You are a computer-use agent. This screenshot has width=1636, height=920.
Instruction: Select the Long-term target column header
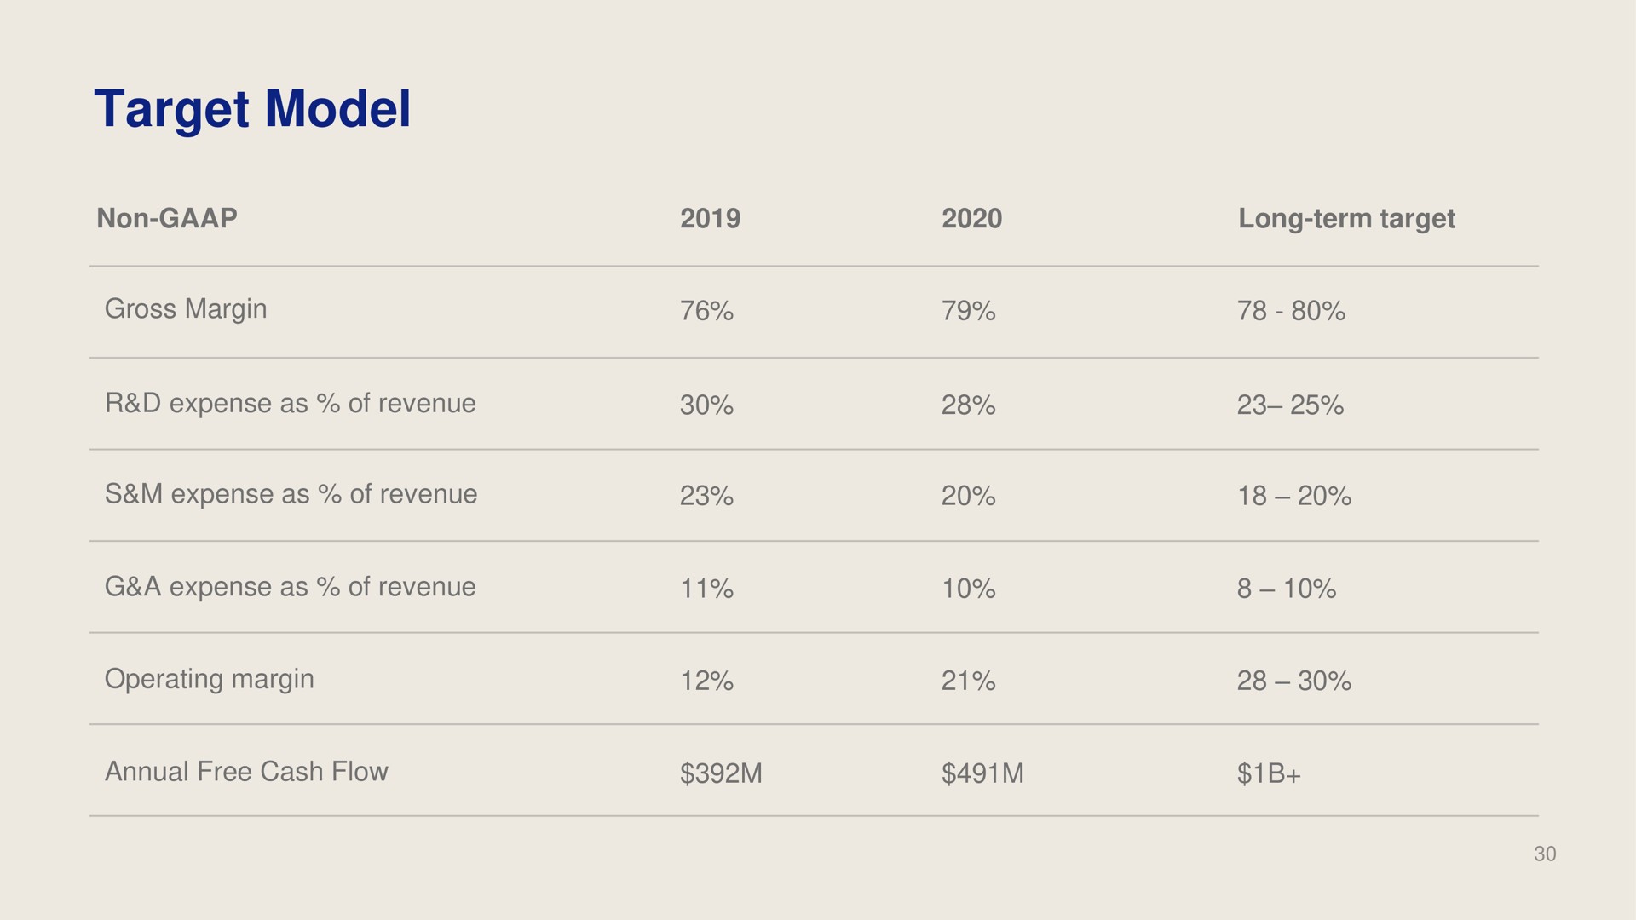pyautogui.click(x=1346, y=219)
